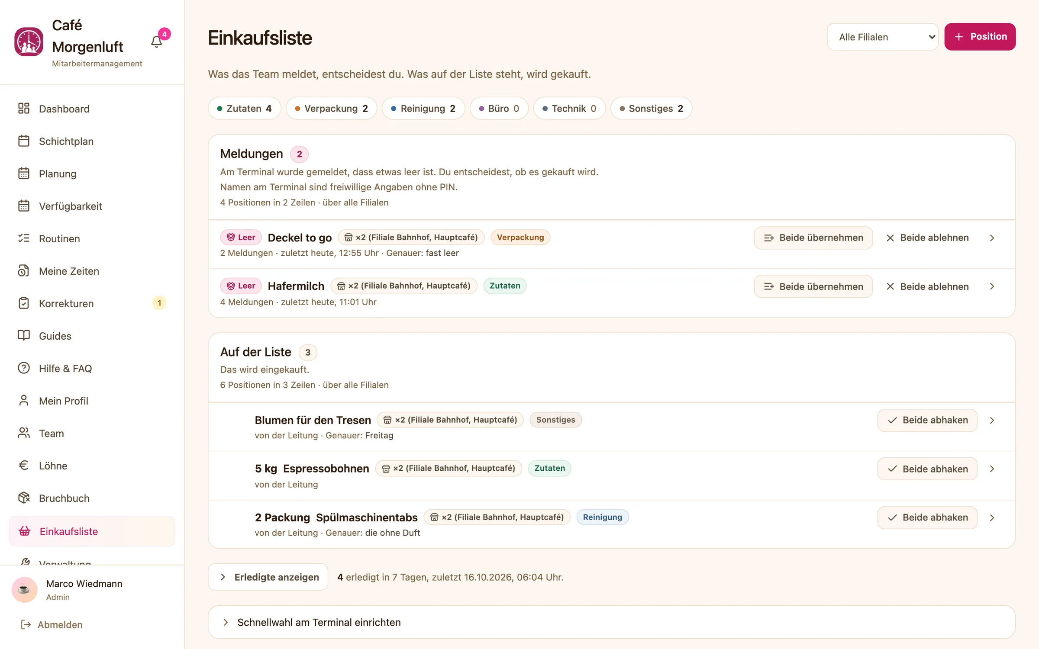Show completed items via Erledigte anzeigen
The width and height of the screenshot is (1039, 649).
(268, 577)
